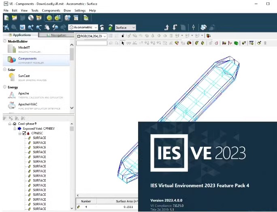277x212 pixels.
Task: Click the Previous zoom view icon
Action: 55,28
